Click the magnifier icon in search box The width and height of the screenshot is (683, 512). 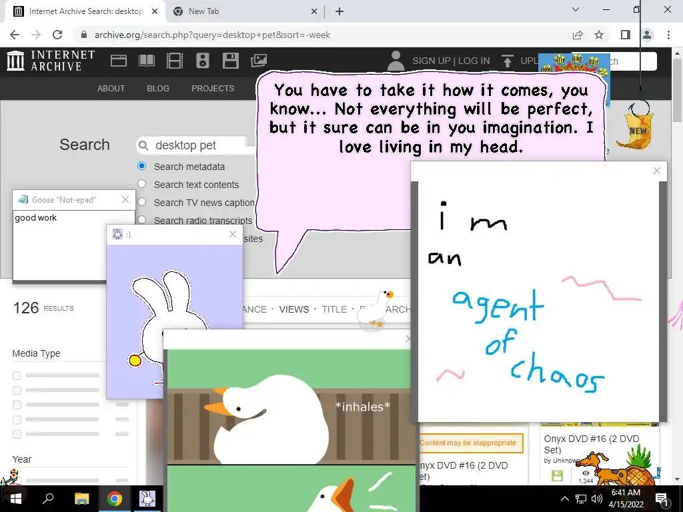coord(144,145)
